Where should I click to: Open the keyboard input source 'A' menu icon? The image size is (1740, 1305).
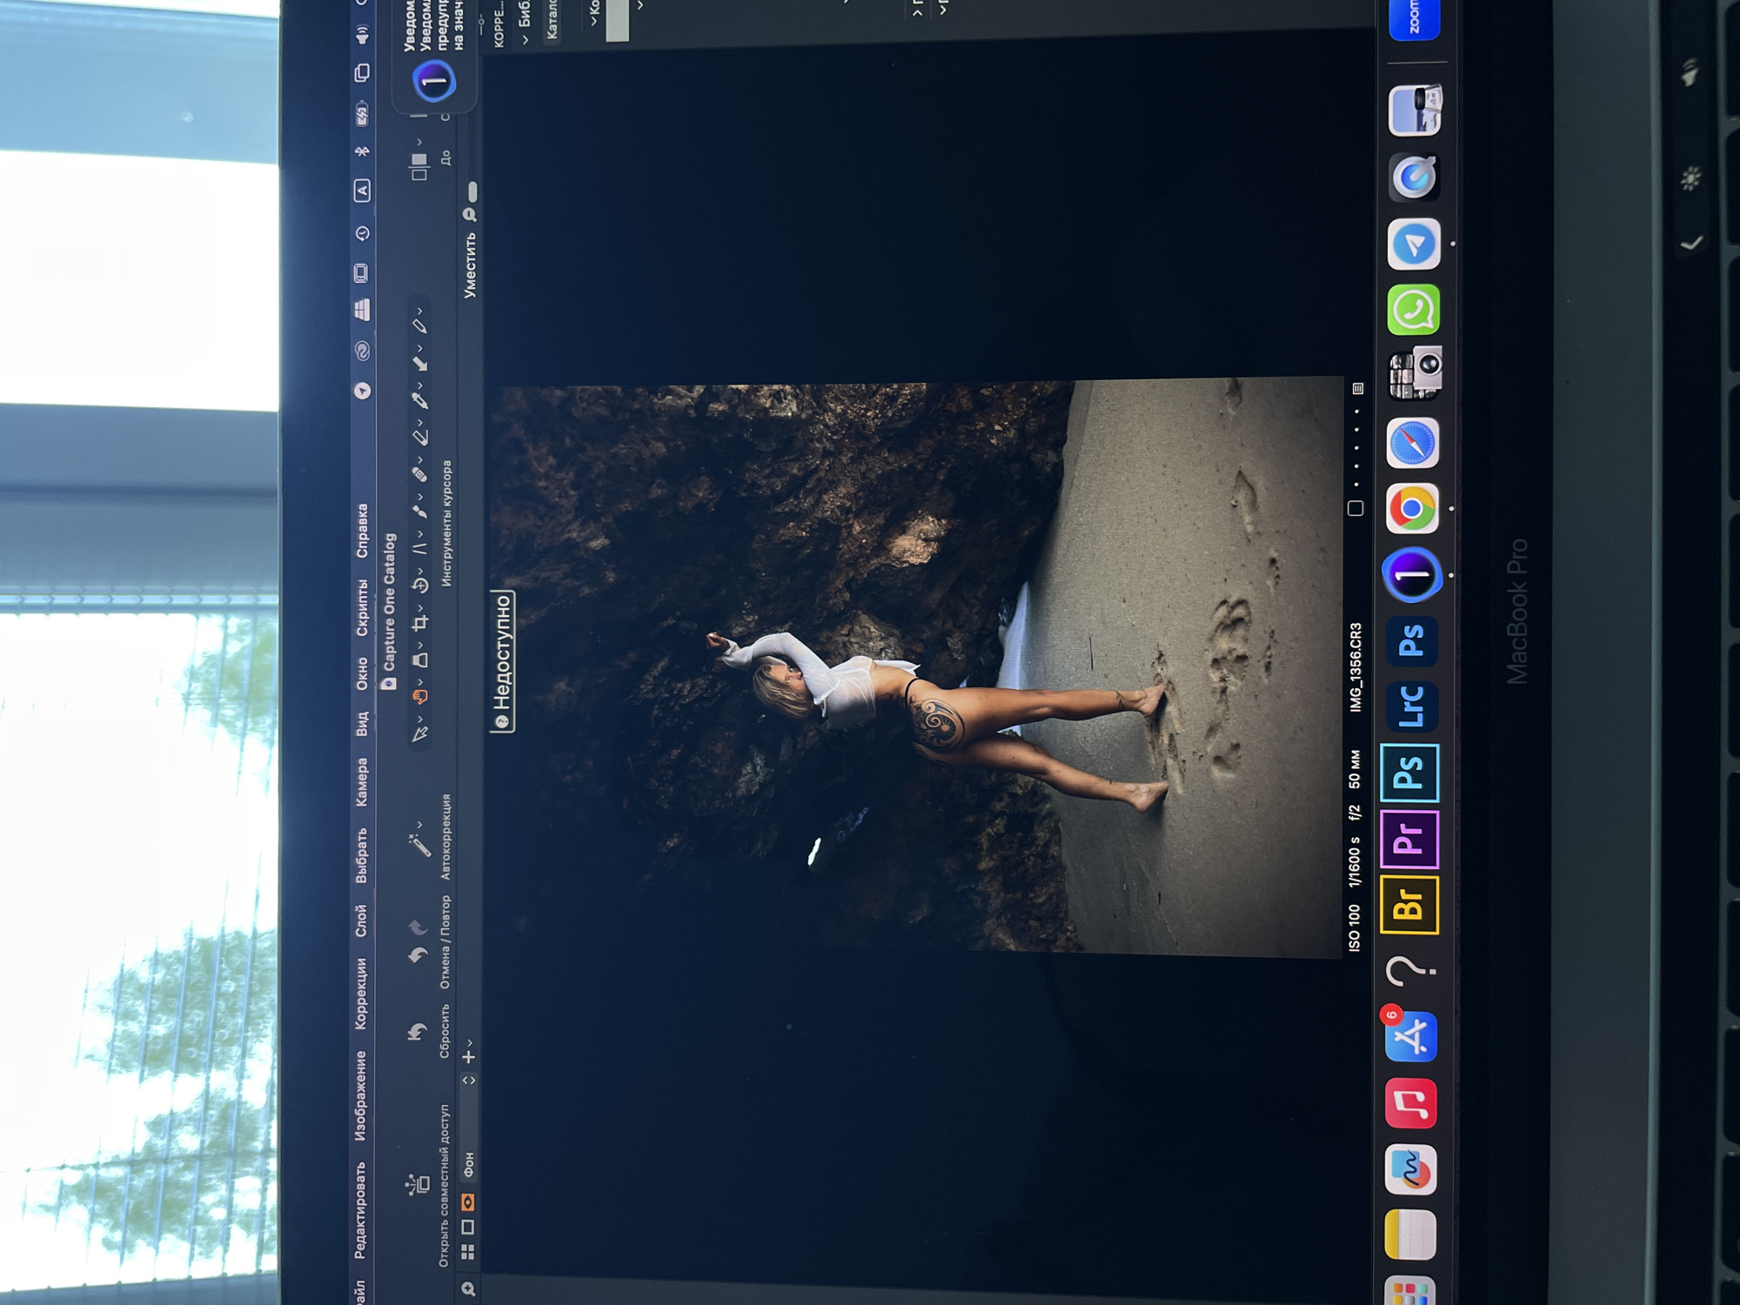click(x=362, y=191)
